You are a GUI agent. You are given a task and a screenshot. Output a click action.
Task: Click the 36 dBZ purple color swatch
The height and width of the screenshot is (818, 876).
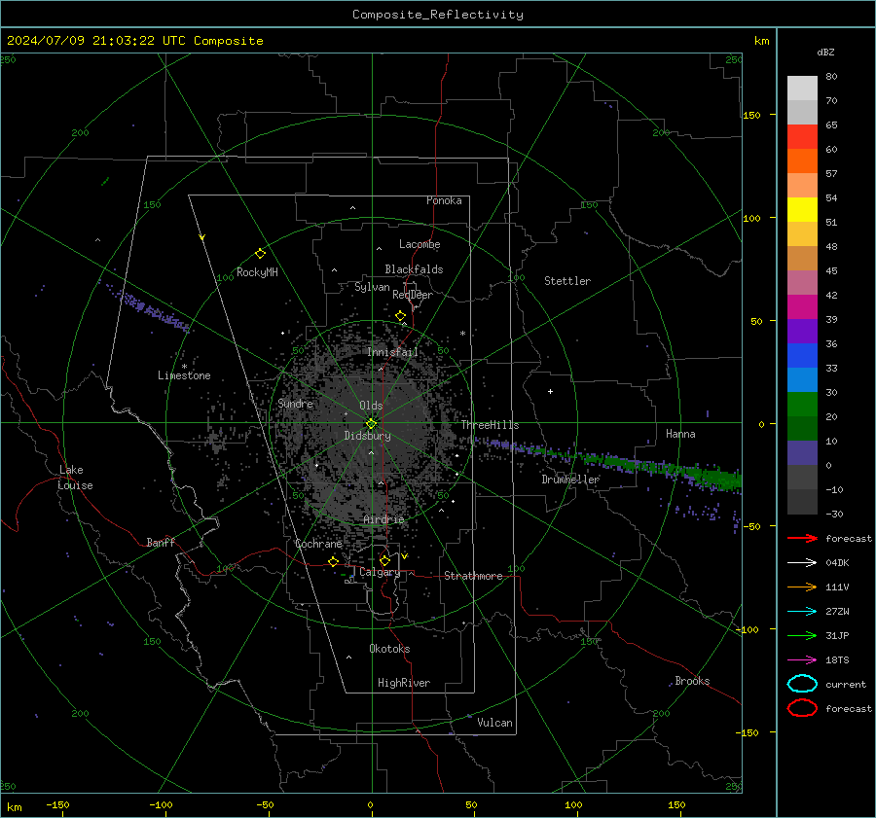click(802, 331)
